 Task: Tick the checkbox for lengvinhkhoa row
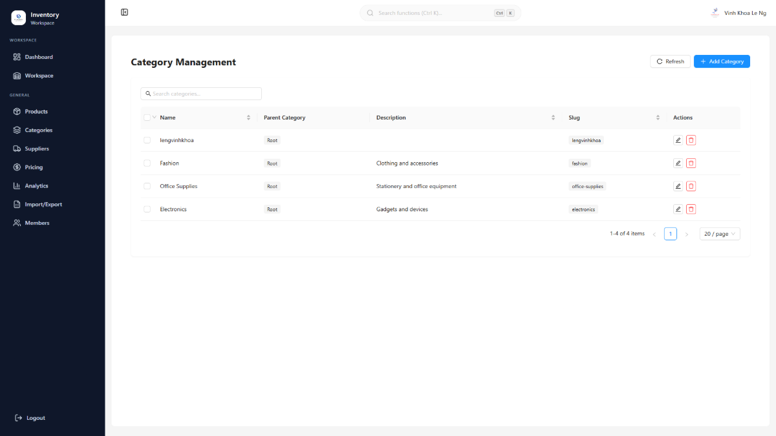coord(147,140)
